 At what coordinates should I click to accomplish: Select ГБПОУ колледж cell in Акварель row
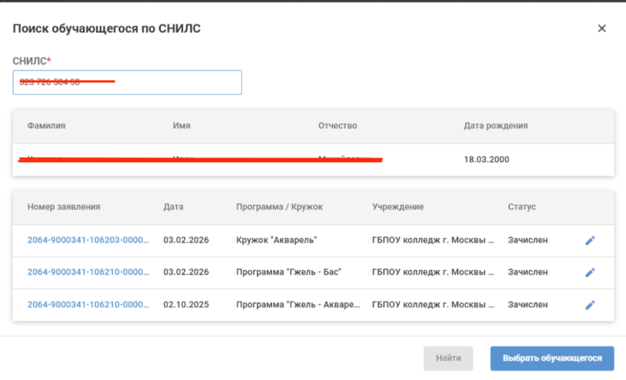[433, 240]
